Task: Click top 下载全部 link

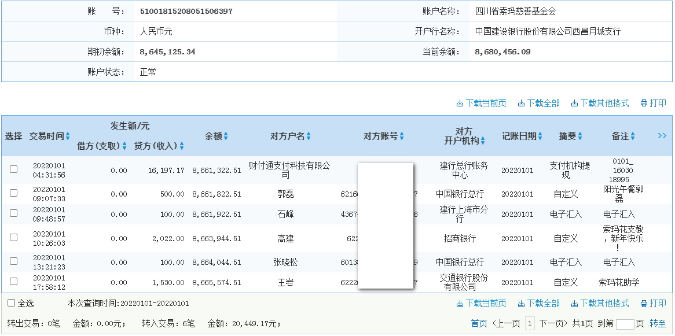Action: click(x=538, y=104)
